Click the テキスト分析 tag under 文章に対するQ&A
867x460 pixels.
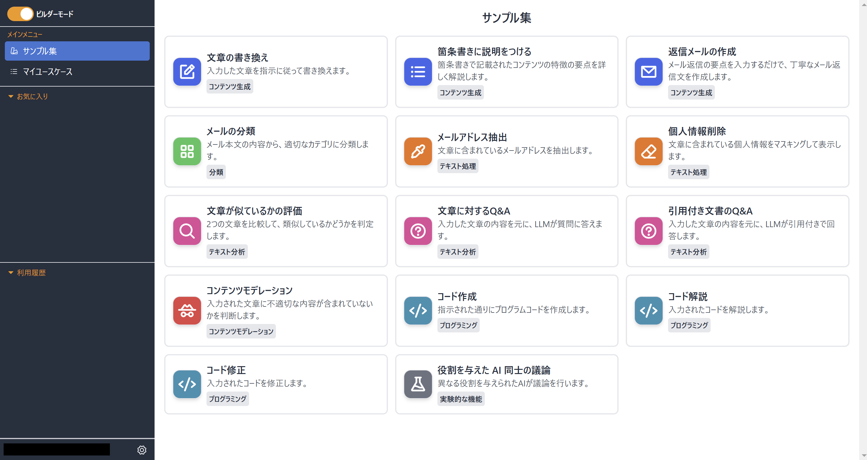click(458, 252)
